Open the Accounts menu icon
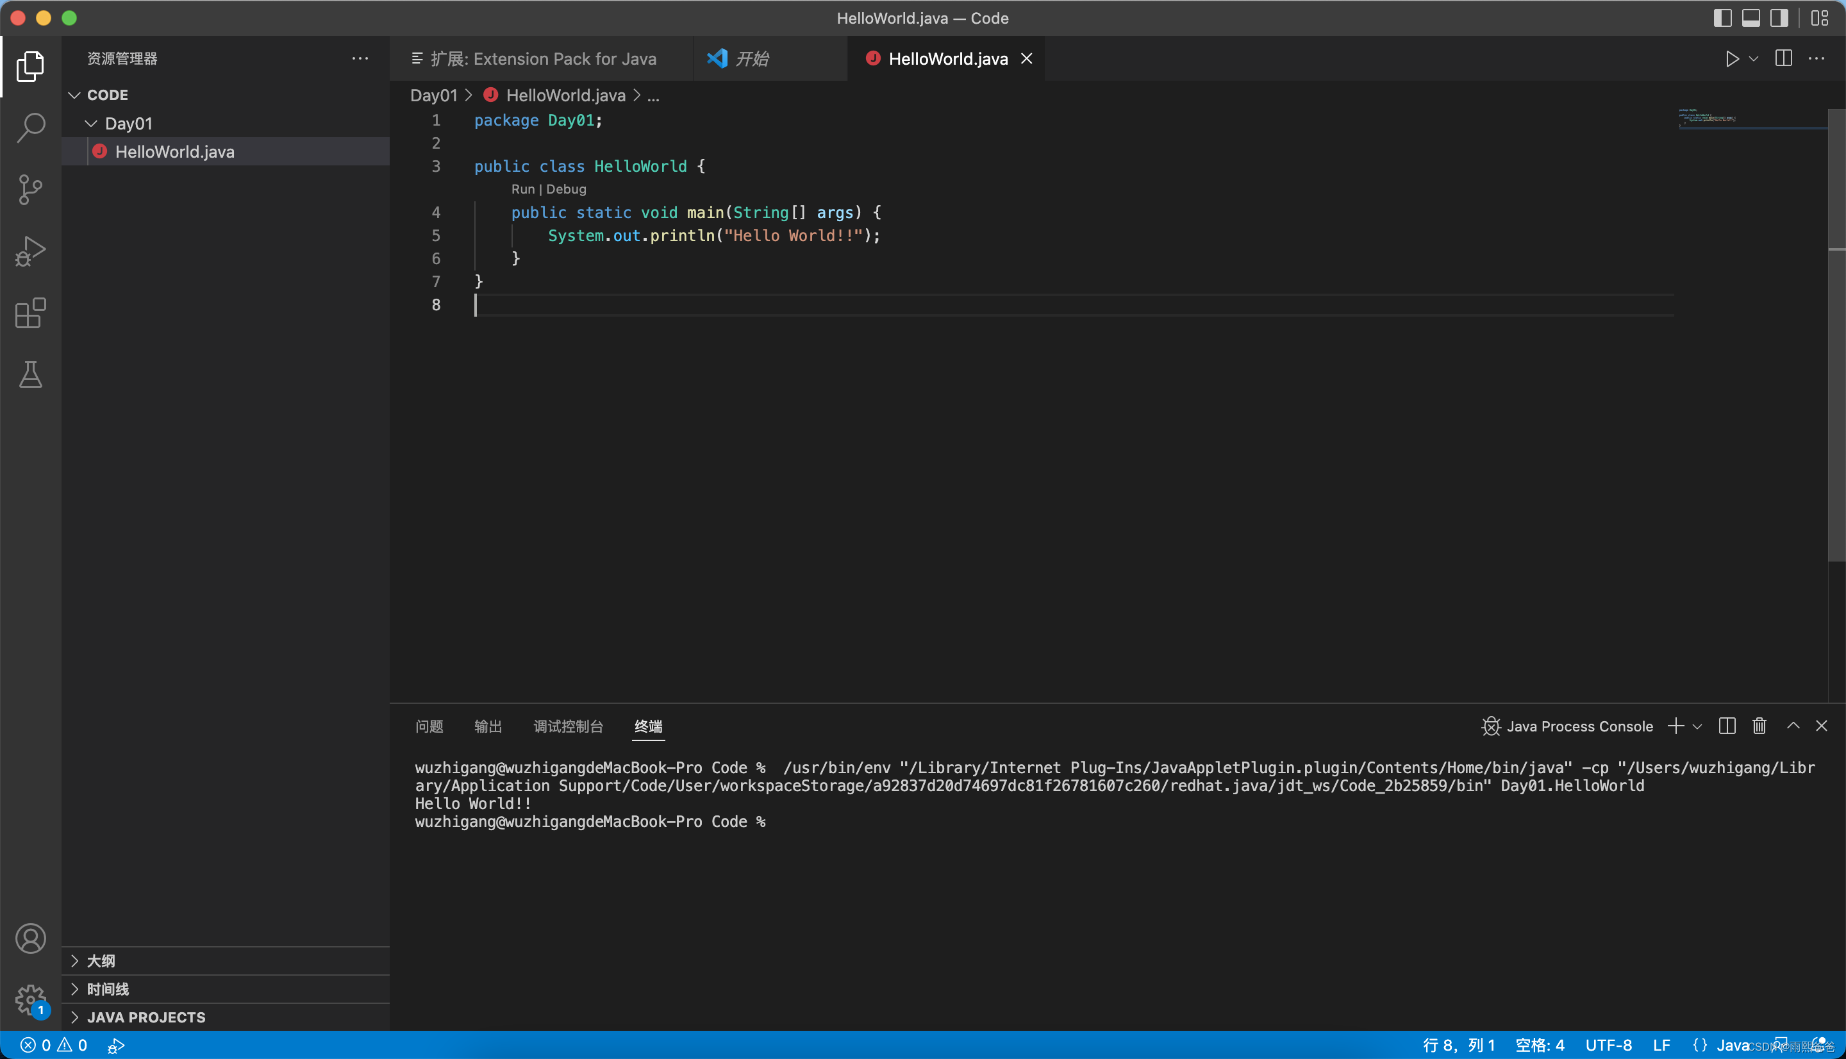The width and height of the screenshot is (1846, 1059). [x=31, y=938]
